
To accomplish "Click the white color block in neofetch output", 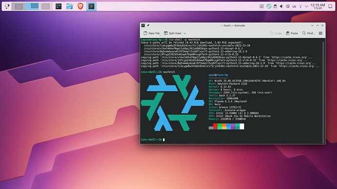I will (x=242, y=127).
